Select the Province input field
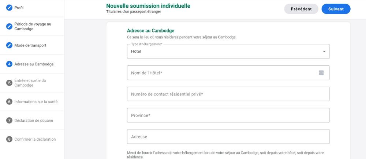Image resolution: width=366 pixels, height=159 pixels. point(228,115)
